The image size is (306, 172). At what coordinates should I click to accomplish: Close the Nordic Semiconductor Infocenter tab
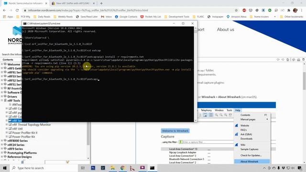pos(46,3)
